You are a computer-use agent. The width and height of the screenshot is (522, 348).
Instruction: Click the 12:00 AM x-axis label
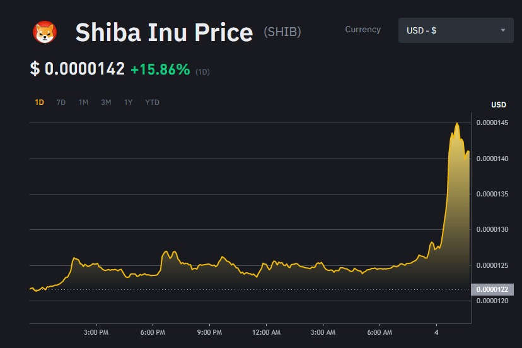266,332
